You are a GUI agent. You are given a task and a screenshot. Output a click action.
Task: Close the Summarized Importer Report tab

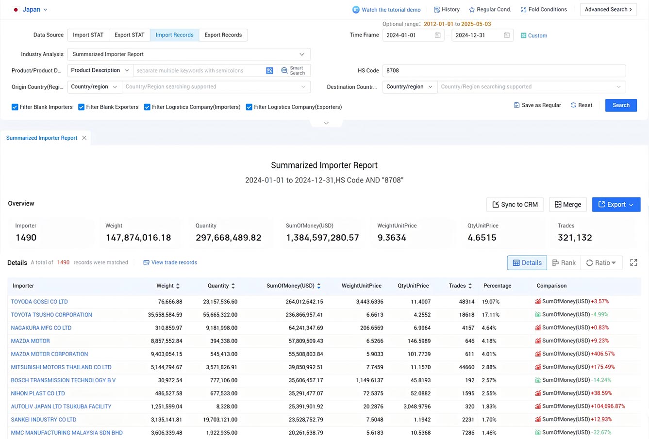click(x=84, y=138)
